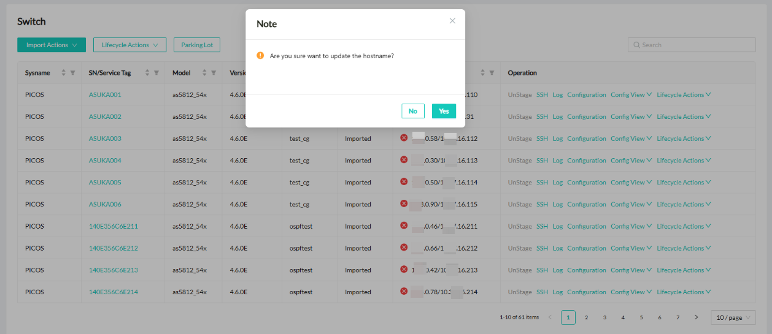
Task: Open the 10 / page size selector
Action: [733, 317]
